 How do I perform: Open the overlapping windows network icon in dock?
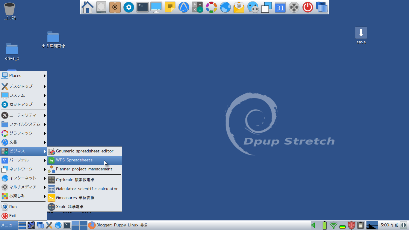[266, 7]
